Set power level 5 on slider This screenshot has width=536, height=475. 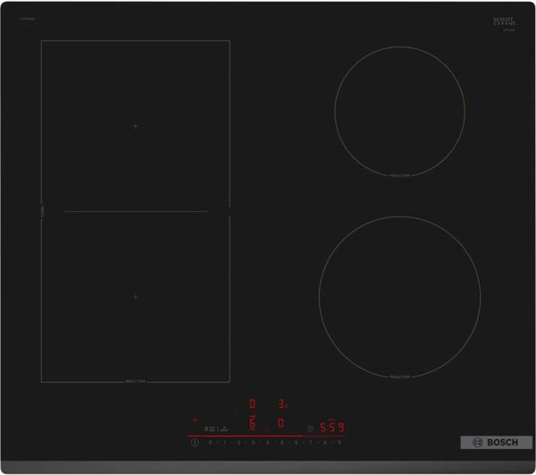[281, 442]
